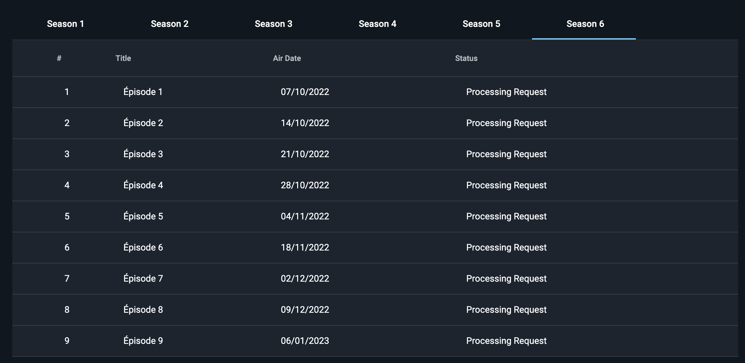Select the Épisode 9 title

143,341
